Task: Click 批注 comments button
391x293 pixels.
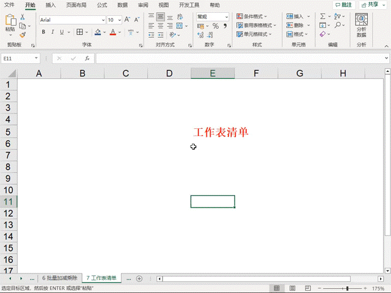Action: point(343,5)
